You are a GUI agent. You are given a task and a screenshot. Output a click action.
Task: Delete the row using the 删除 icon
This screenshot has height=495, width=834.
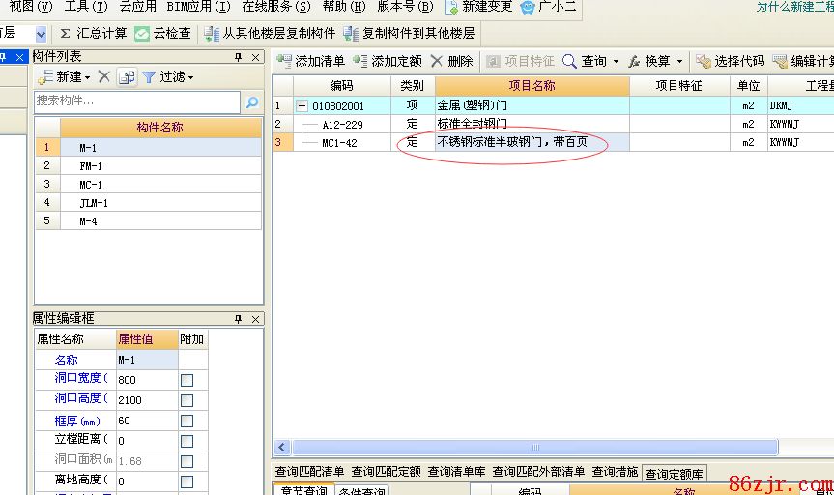click(x=437, y=61)
